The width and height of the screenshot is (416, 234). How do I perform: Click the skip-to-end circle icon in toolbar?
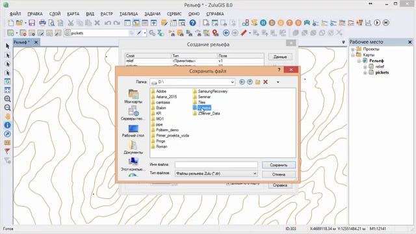[x=385, y=23]
